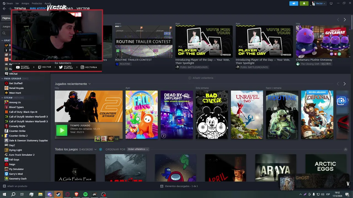
Task: Open the VRChat sidebar icon
Action: [x=6, y=74]
